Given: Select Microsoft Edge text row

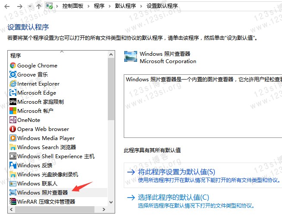Looking at the screenshot, I should [37, 93].
